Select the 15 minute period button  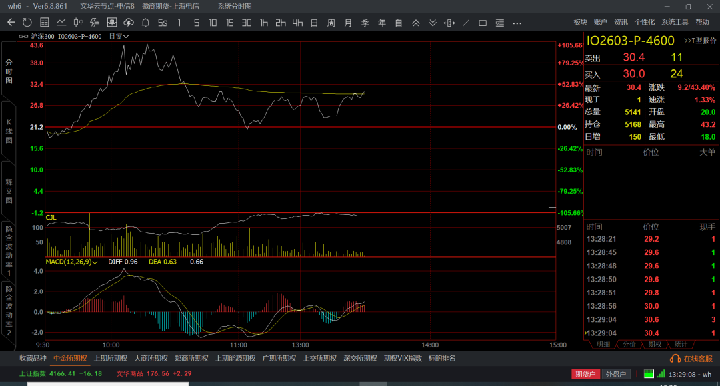coord(229,23)
